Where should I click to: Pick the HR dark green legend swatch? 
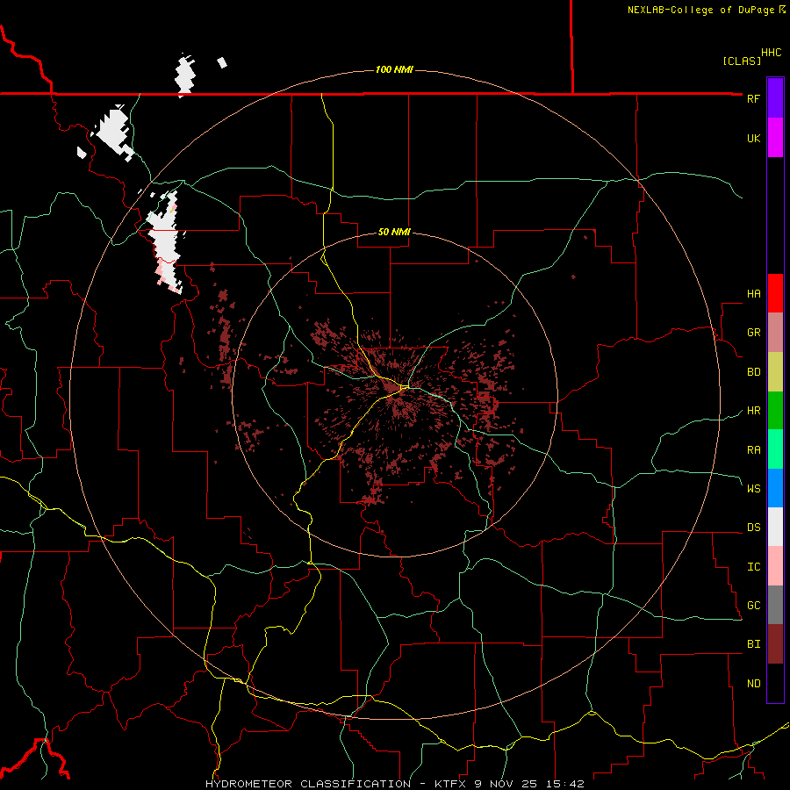click(775, 411)
